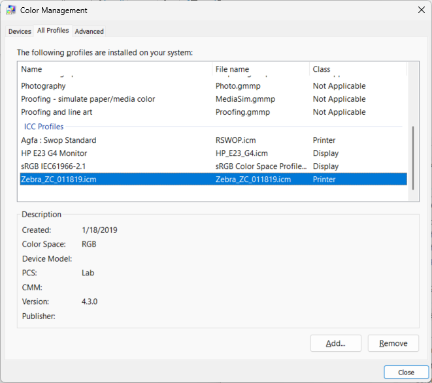Click the Color Management title bar icon

pos(11,10)
